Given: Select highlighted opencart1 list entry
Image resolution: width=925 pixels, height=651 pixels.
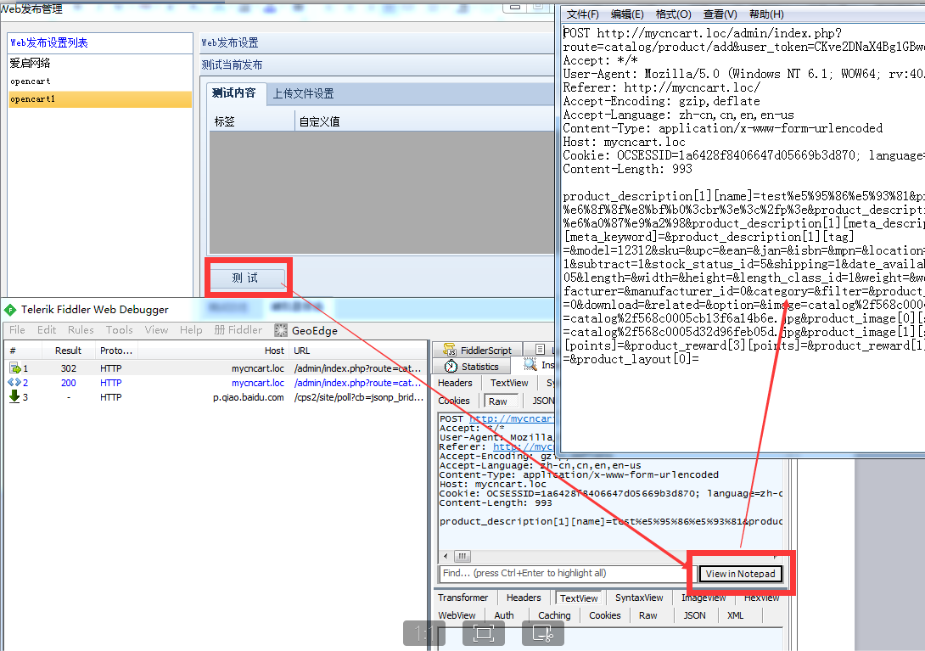Looking at the screenshot, I should (x=99, y=99).
